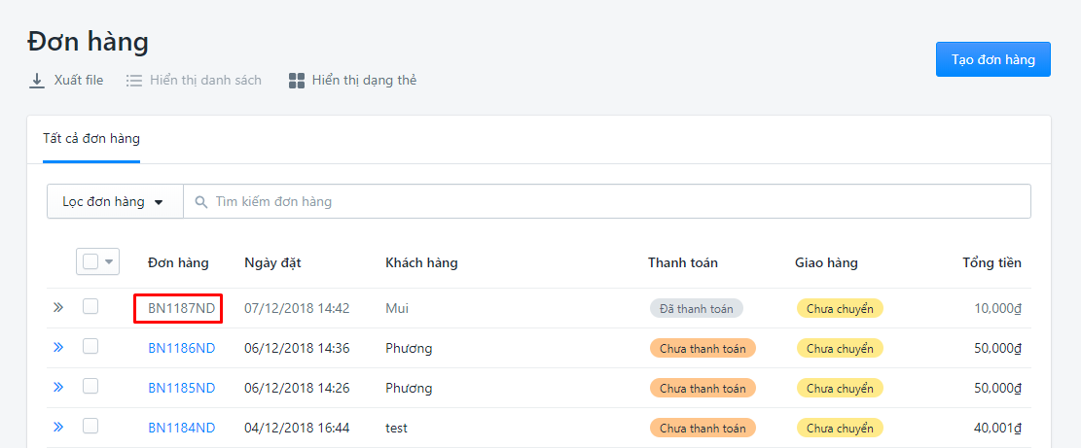
Task: Click the Tạo đơn hàng button
Action: tap(992, 59)
